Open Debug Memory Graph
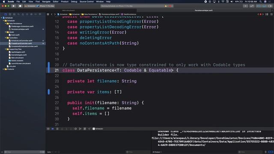Image resolution: width=274 pixels, height=154 pixels. coord(80,129)
